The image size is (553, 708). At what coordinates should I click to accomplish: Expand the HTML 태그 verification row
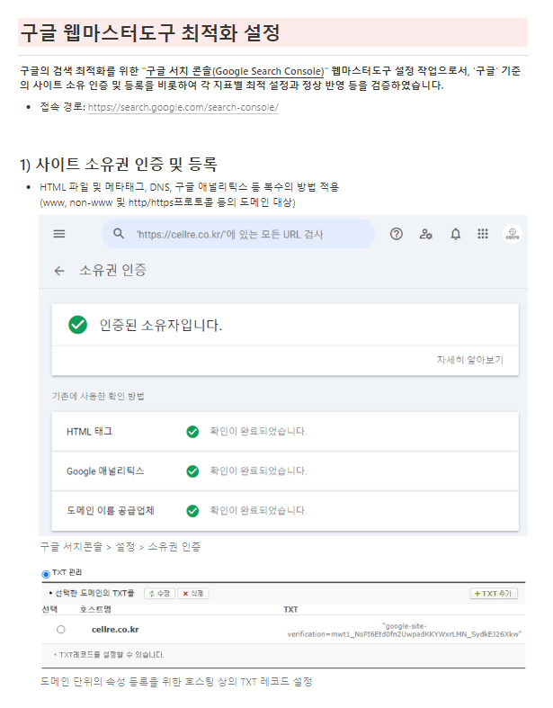(285, 432)
